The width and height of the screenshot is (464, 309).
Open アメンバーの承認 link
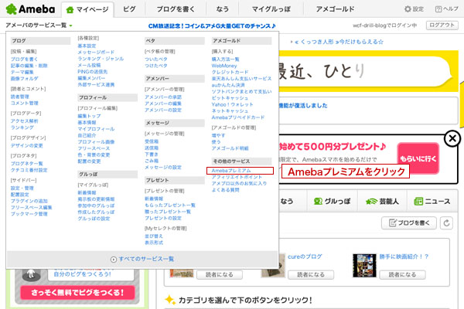163,97
